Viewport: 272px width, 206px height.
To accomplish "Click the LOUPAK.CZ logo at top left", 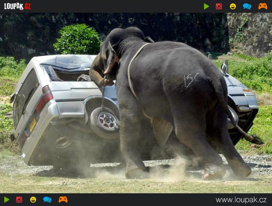I will 17,6.
